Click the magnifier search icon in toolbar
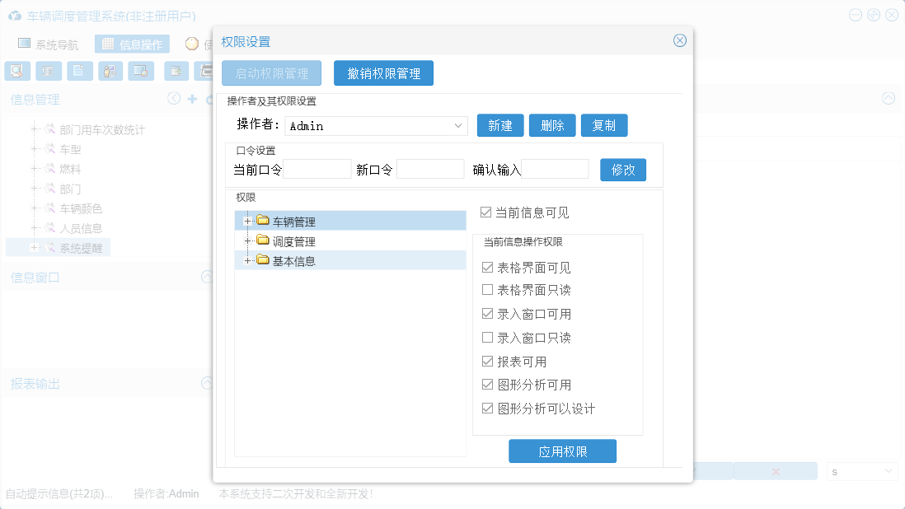 (x=16, y=71)
